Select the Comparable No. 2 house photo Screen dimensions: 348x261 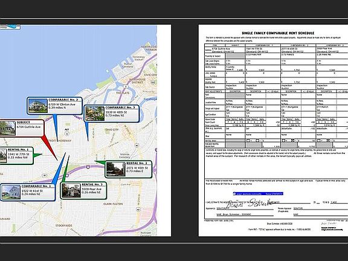38,106
